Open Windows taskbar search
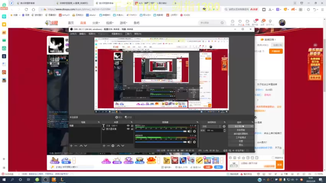The image size is (326, 183). tap(12, 180)
